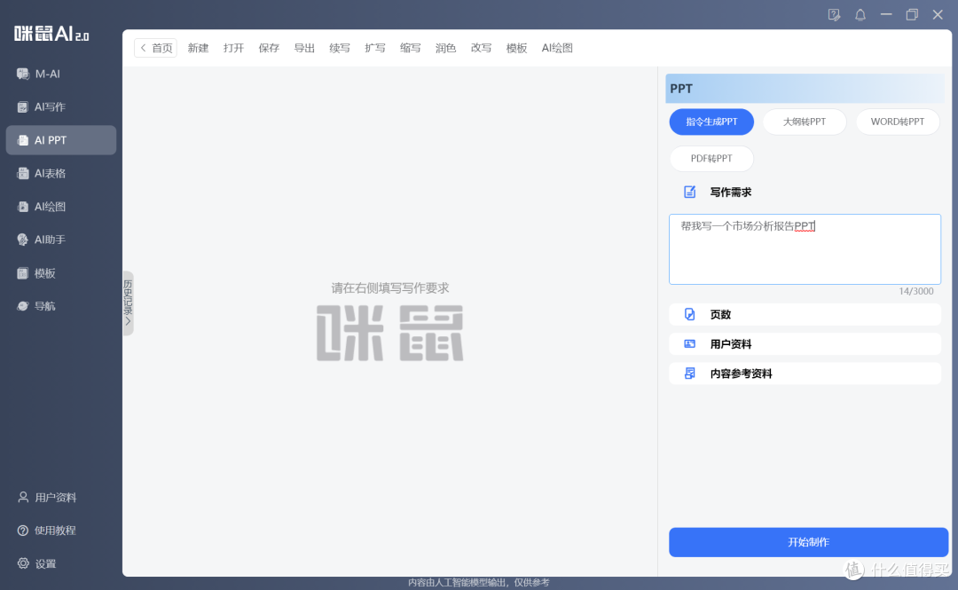This screenshot has height=590, width=958.
Task: Click the 使用教程 help icon
Action: 22,530
